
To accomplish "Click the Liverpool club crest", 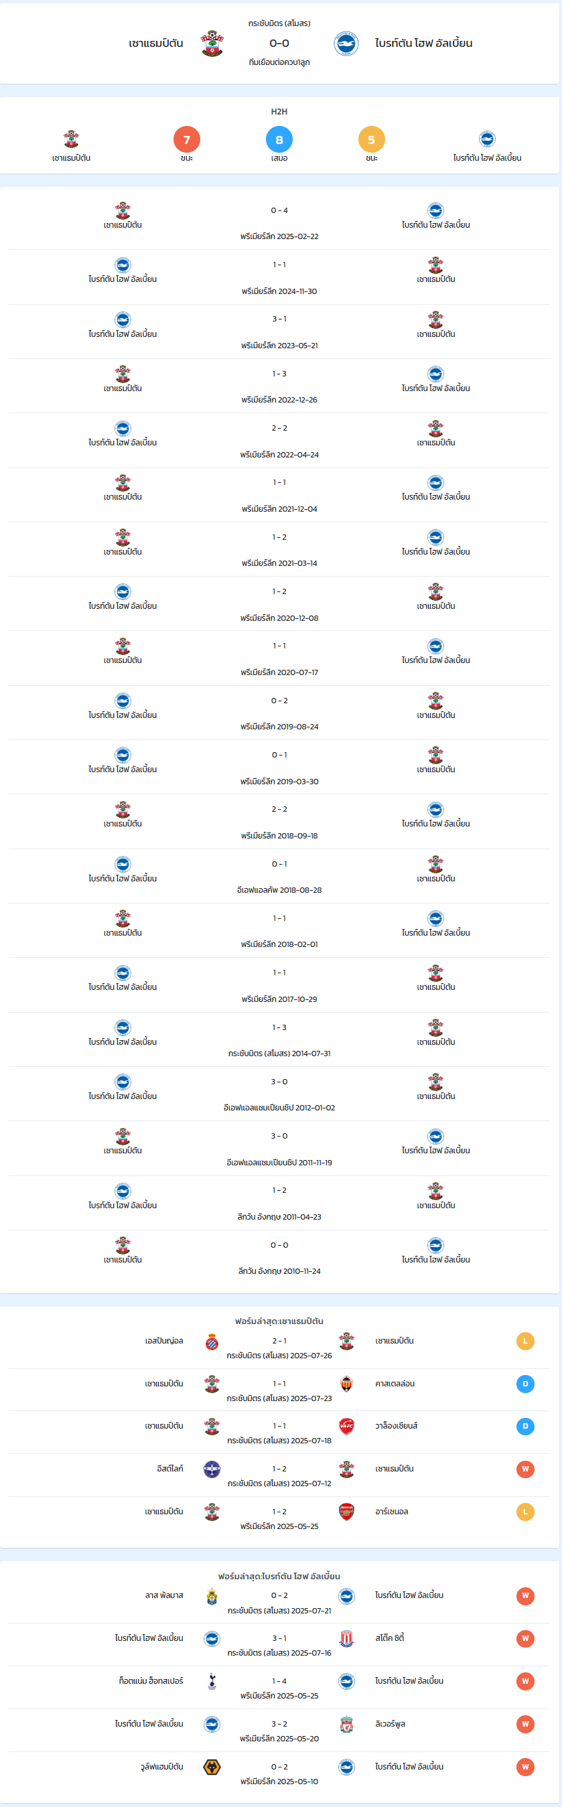I will tap(346, 1723).
